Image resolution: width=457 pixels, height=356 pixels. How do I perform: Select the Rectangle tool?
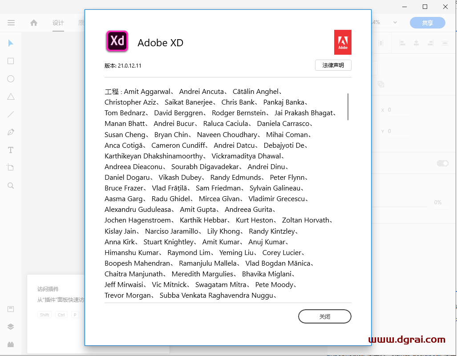11,61
